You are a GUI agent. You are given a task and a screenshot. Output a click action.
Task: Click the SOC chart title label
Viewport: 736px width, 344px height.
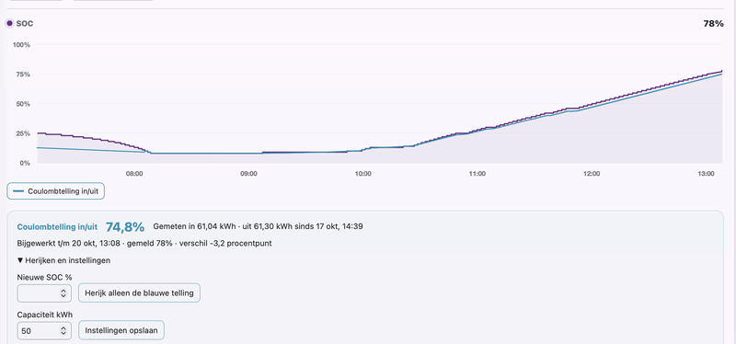tap(25, 24)
